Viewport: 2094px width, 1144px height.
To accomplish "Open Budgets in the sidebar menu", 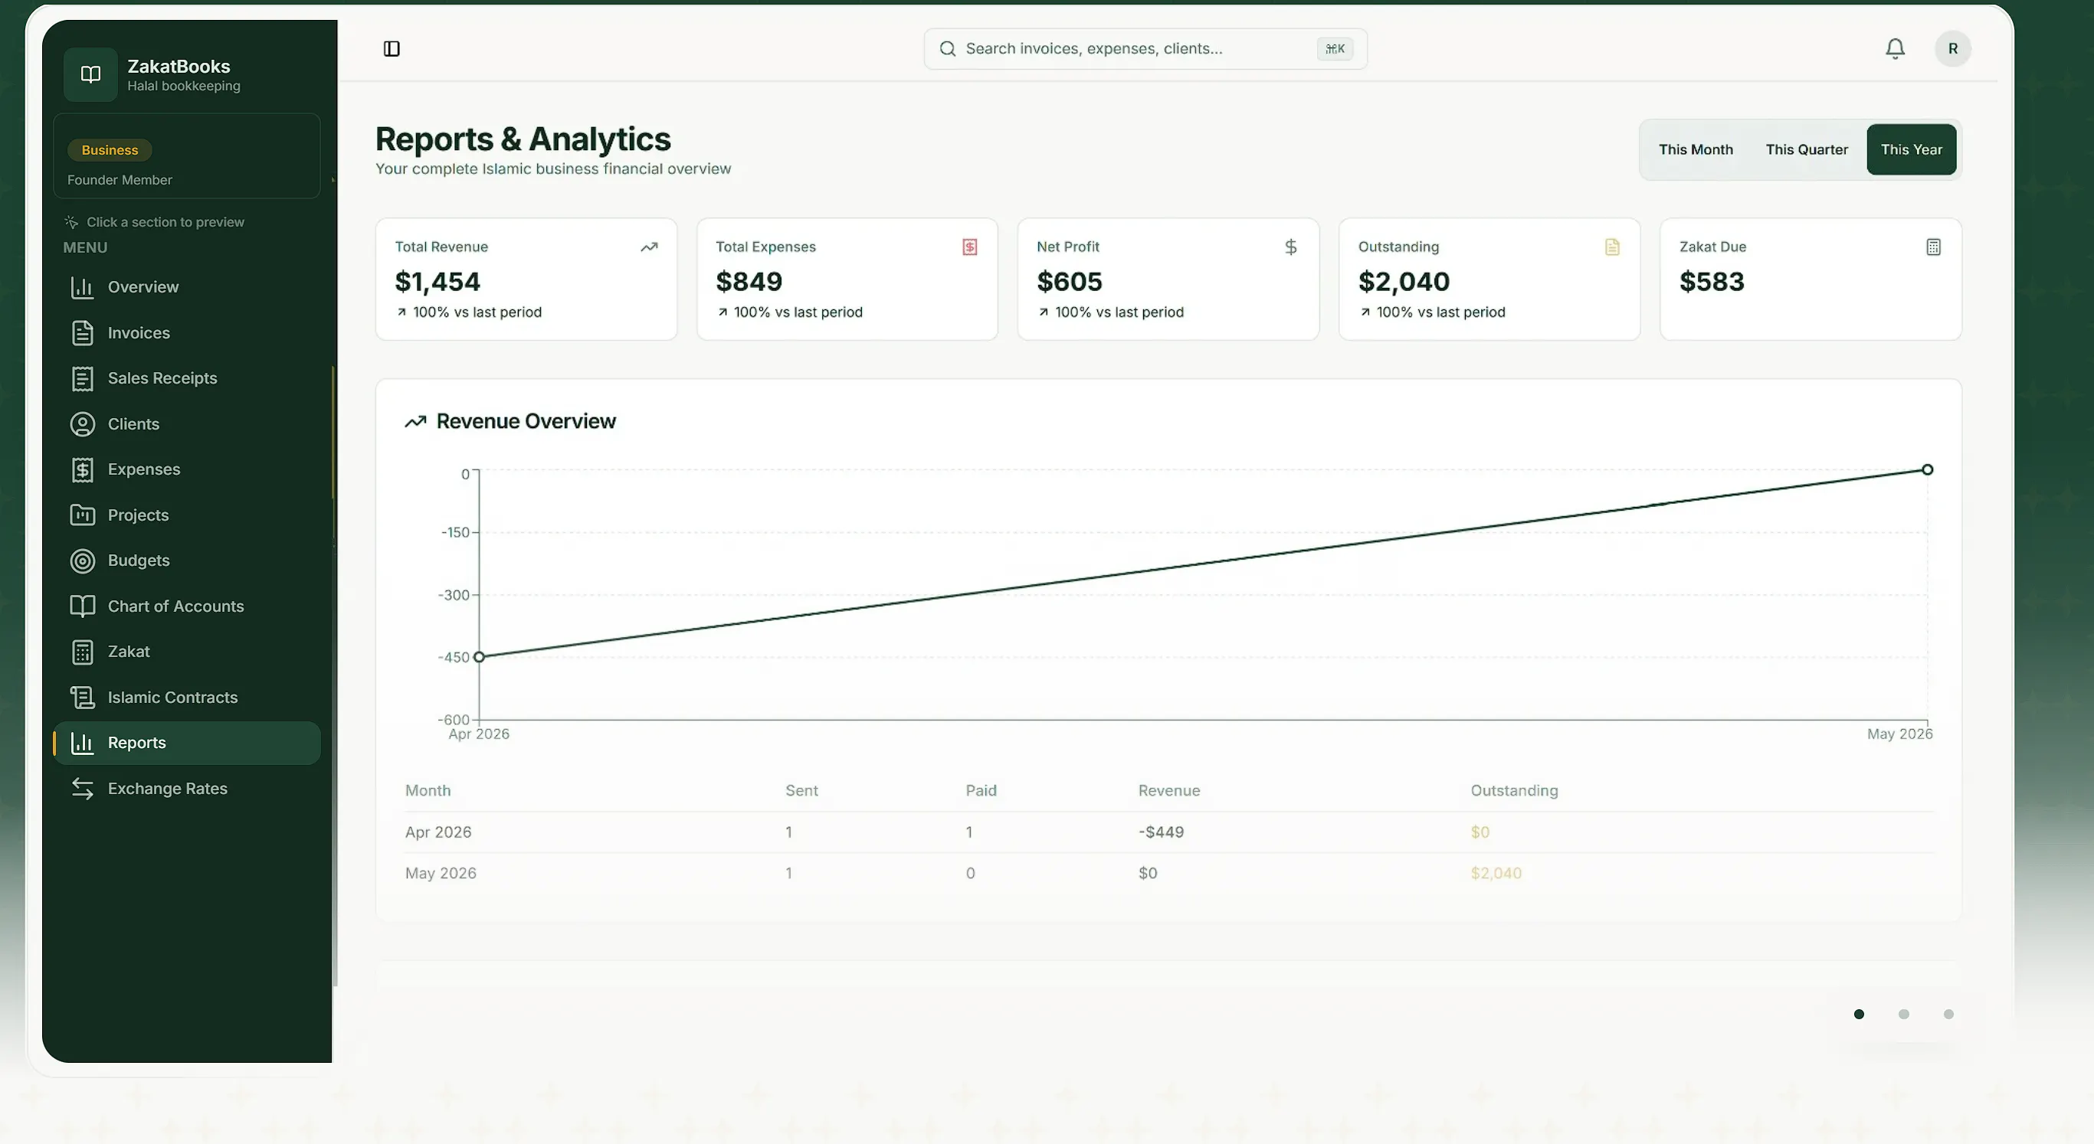I will click(x=187, y=561).
